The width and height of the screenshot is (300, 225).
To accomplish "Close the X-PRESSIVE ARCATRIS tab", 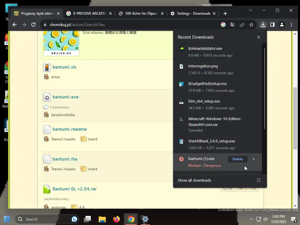I will pyautogui.click(x=110, y=13).
